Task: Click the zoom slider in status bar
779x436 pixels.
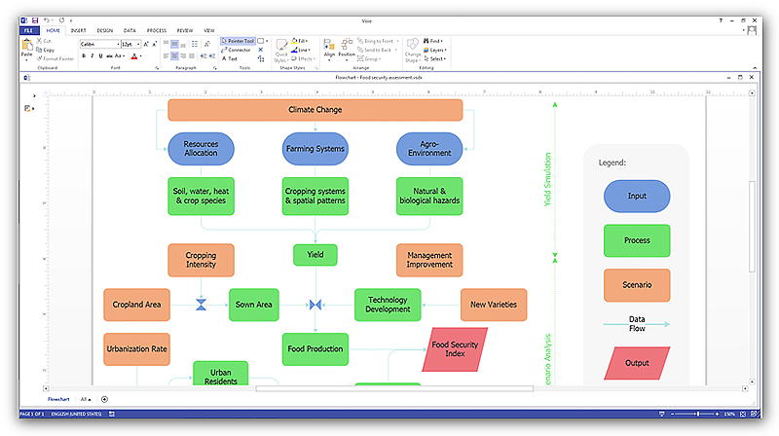Action: click(x=698, y=415)
